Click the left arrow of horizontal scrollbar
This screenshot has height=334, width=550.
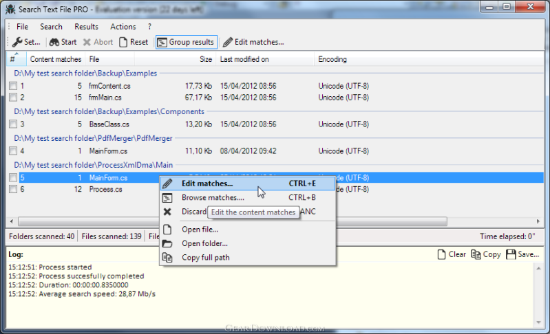[x=12, y=221]
